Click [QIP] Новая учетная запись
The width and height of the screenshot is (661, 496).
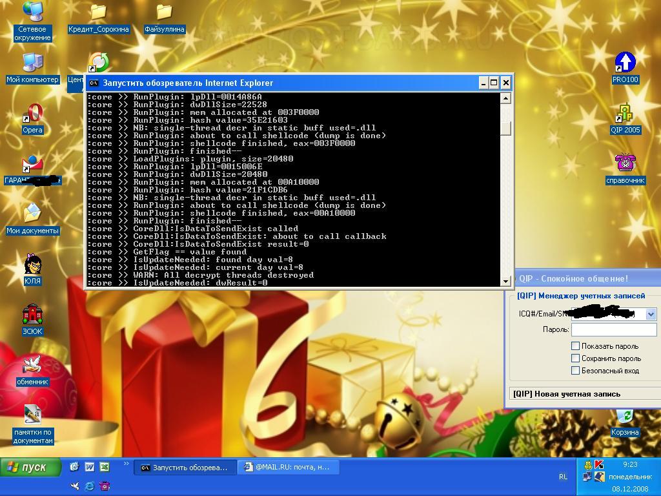click(566, 393)
